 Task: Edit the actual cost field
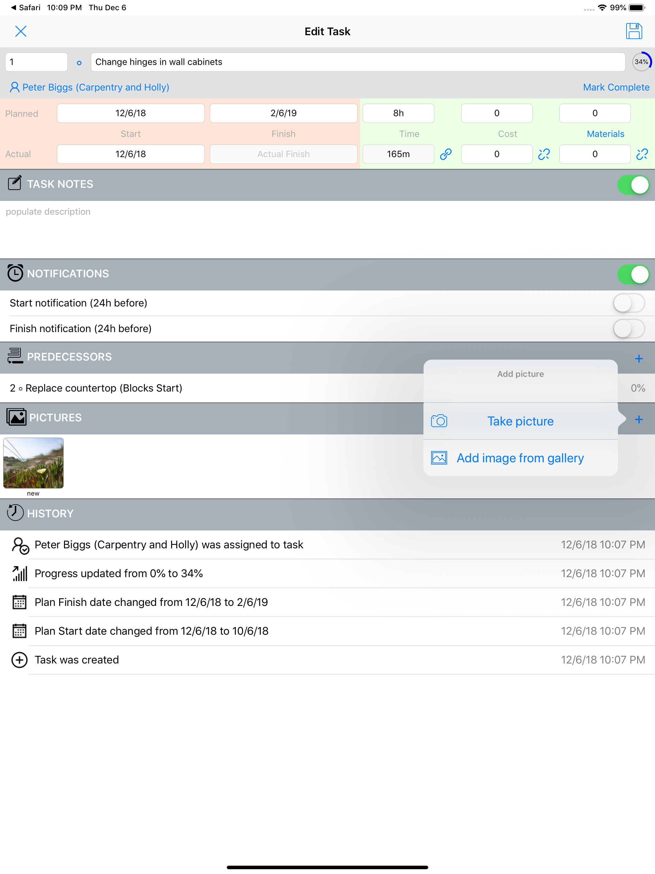click(x=497, y=154)
